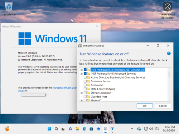The image size is (179, 134).
Task: Open Microsoft Store from the taskbar
Action: point(91,129)
